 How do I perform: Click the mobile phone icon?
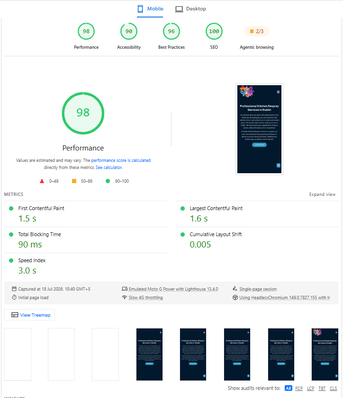tap(140, 9)
